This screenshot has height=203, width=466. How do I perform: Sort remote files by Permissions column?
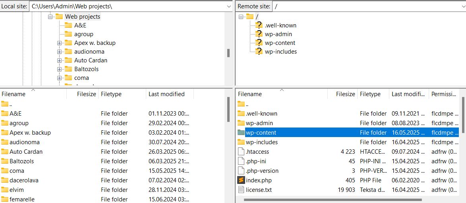[x=444, y=94]
